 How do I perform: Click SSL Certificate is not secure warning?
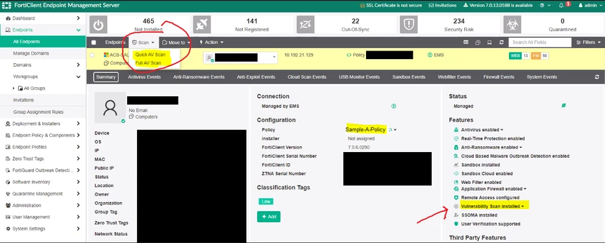(391, 5)
